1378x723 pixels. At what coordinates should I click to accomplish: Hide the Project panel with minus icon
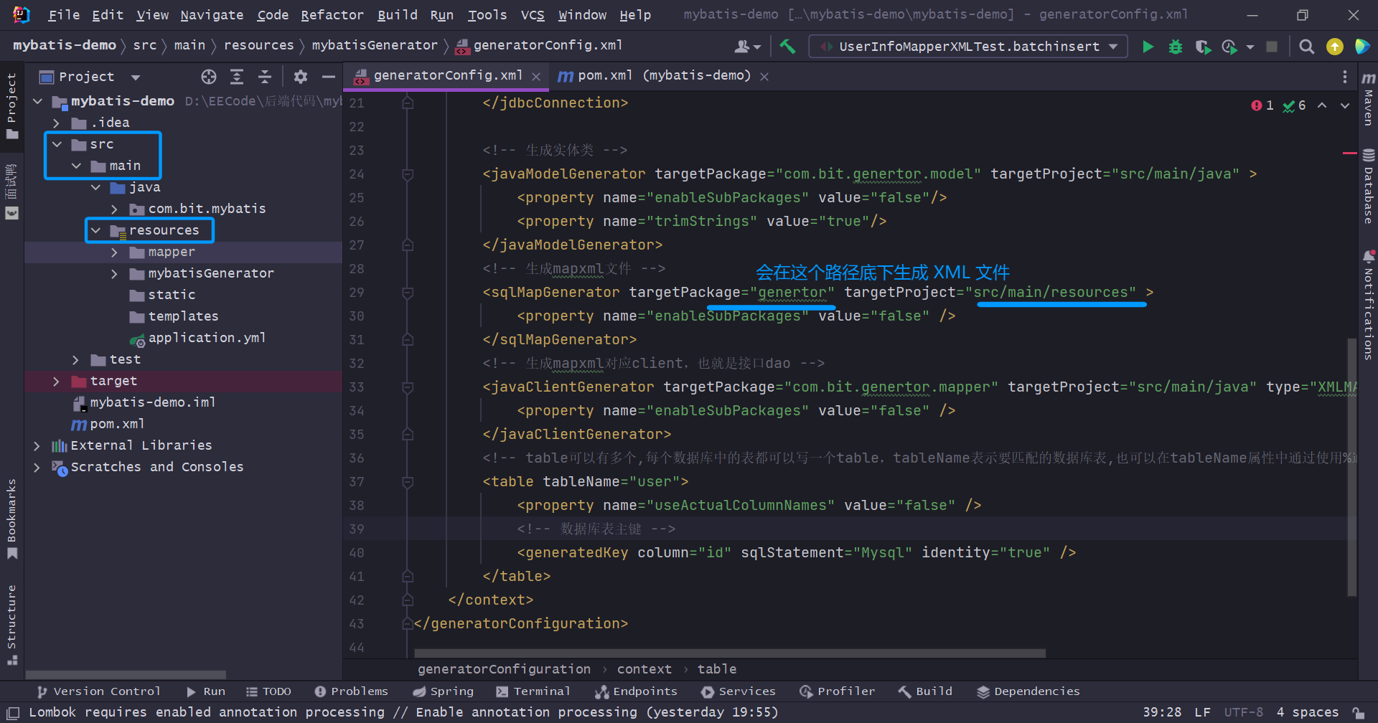click(329, 77)
